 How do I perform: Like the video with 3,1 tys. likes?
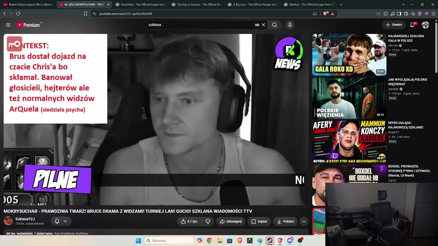click(189, 221)
